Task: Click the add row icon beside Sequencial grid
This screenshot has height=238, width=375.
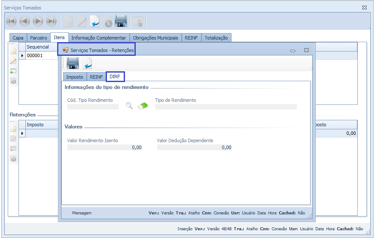Action: coord(13,71)
